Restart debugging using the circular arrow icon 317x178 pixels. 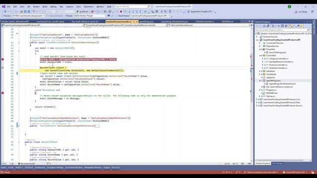coord(125,12)
